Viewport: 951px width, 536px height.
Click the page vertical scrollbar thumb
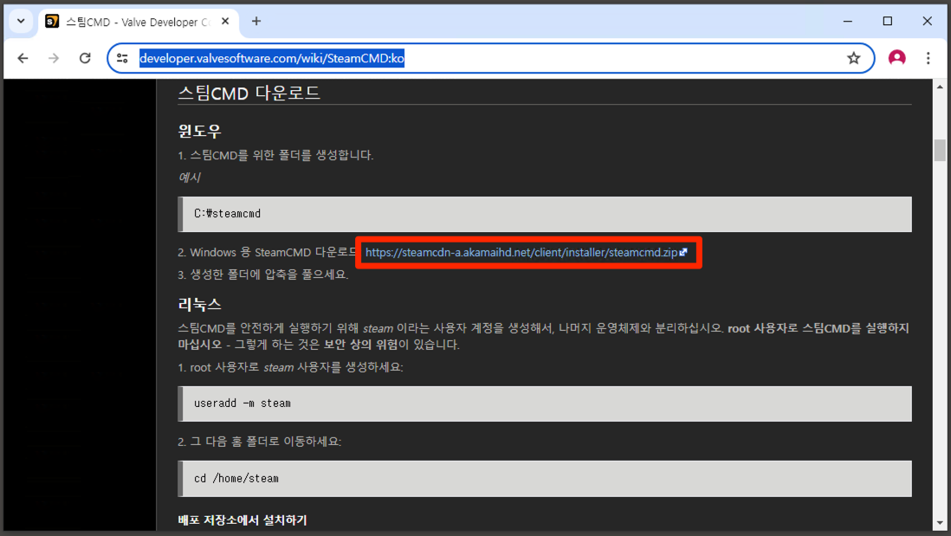940,151
